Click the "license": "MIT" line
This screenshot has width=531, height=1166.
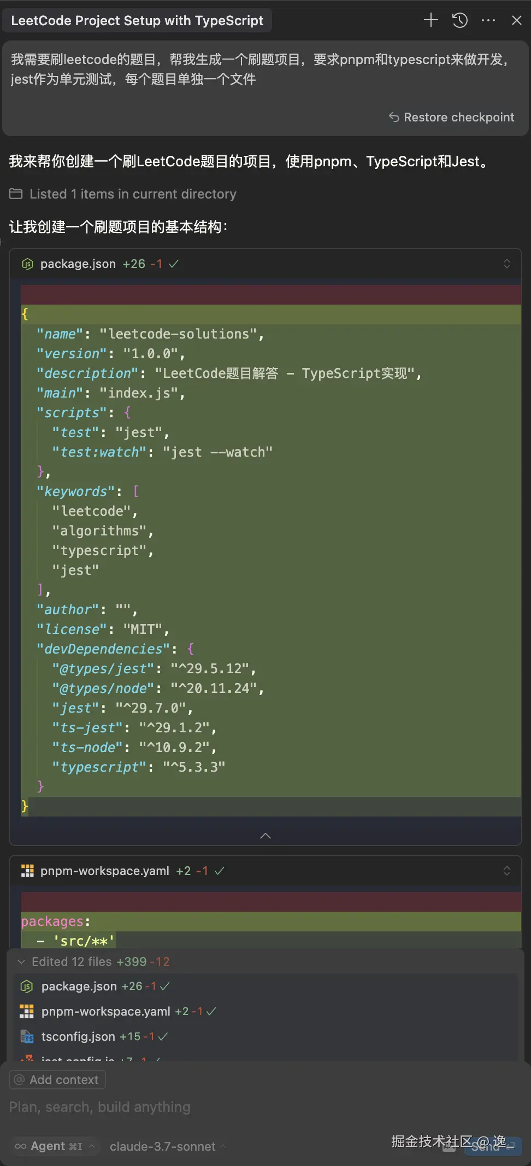pos(271,629)
